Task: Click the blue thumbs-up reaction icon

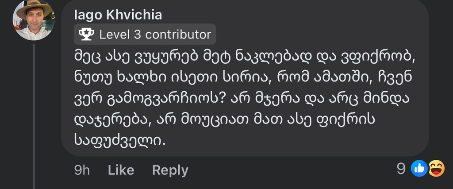Action: [x=418, y=169]
